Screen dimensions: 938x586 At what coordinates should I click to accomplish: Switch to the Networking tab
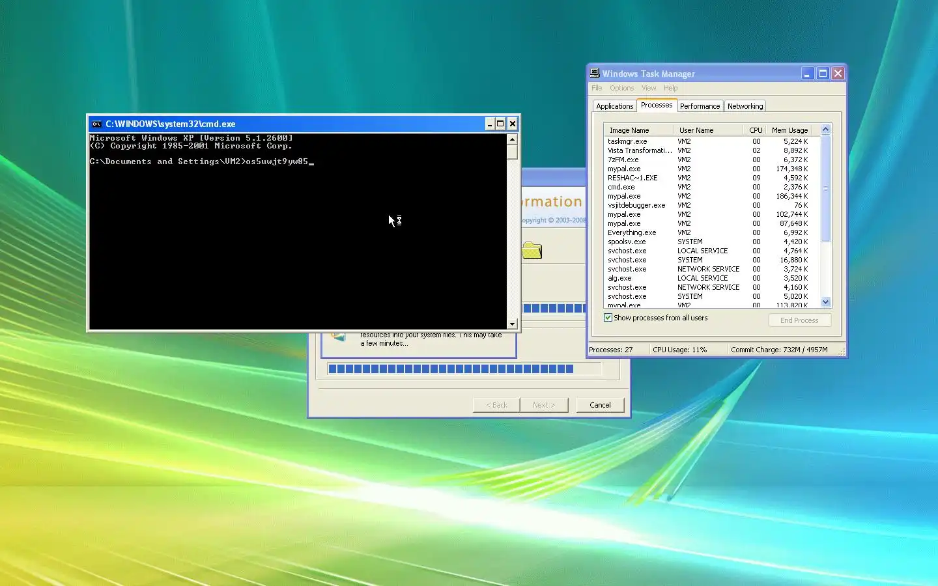coord(745,106)
